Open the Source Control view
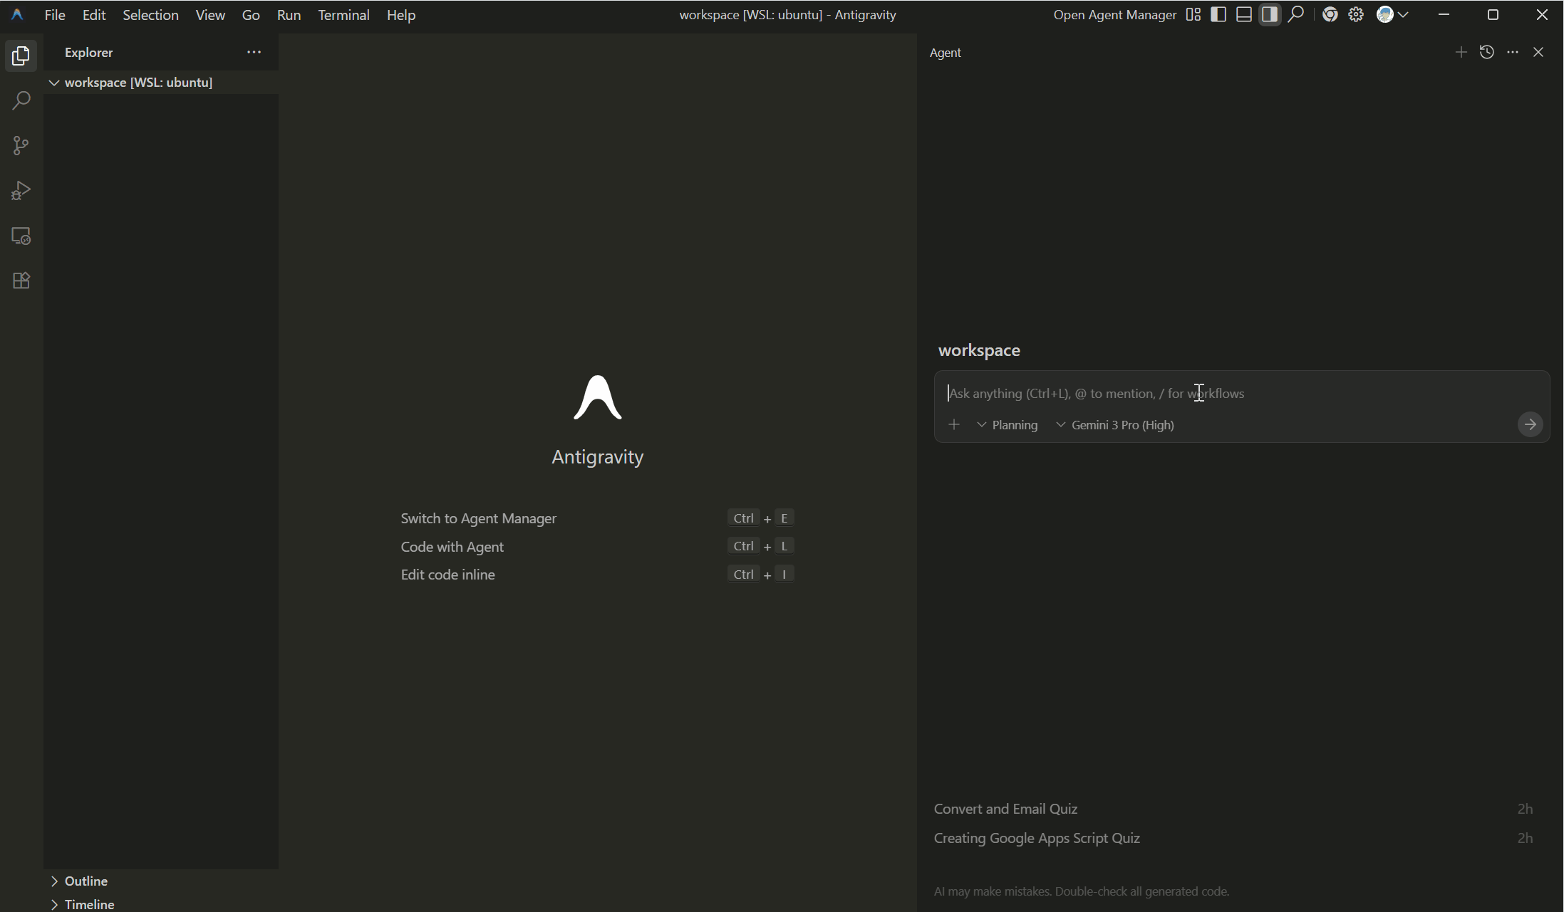The height and width of the screenshot is (912, 1564). tap(21, 146)
